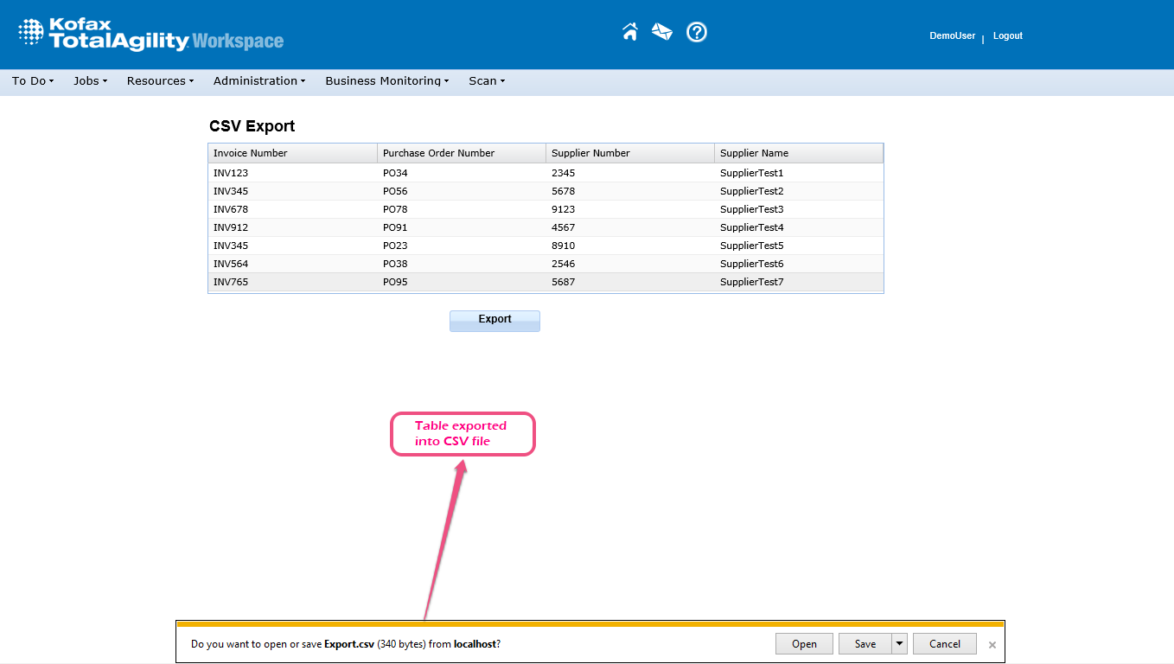Click the DemoUser link
The image size is (1174, 664).
coord(952,36)
